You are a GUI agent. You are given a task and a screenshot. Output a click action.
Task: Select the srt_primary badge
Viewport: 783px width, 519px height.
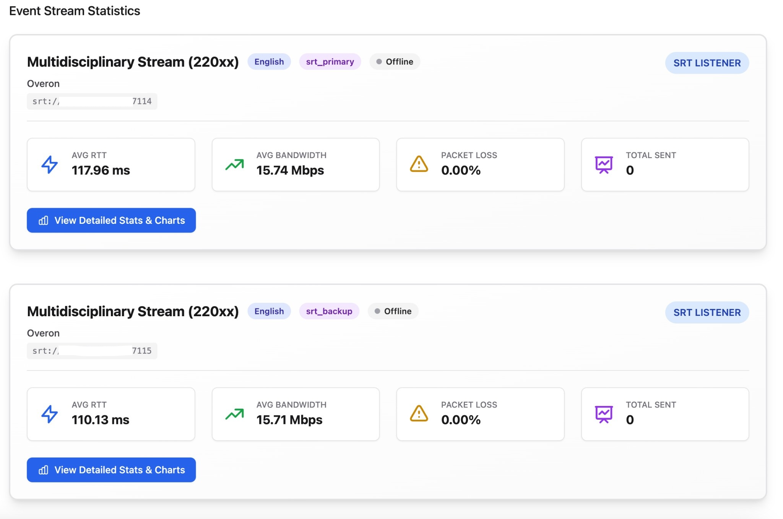click(330, 61)
